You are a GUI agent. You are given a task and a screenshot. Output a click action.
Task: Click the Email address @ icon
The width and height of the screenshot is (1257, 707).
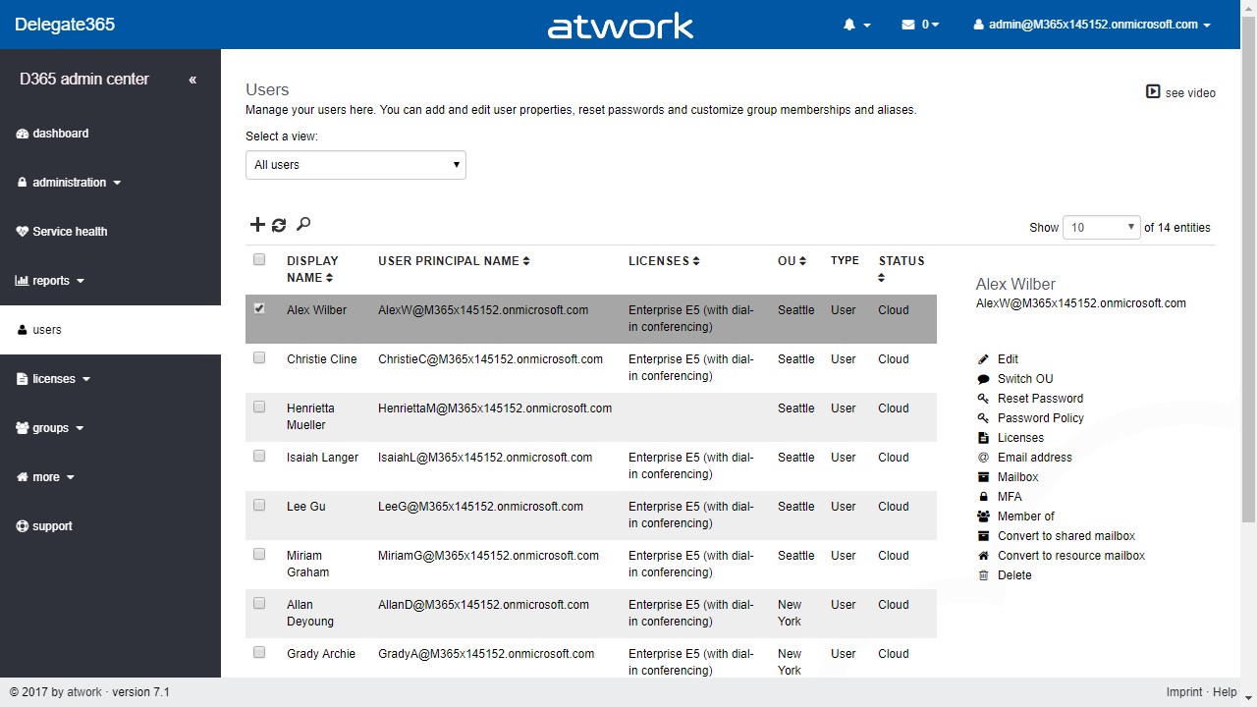[x=983, y=458]
